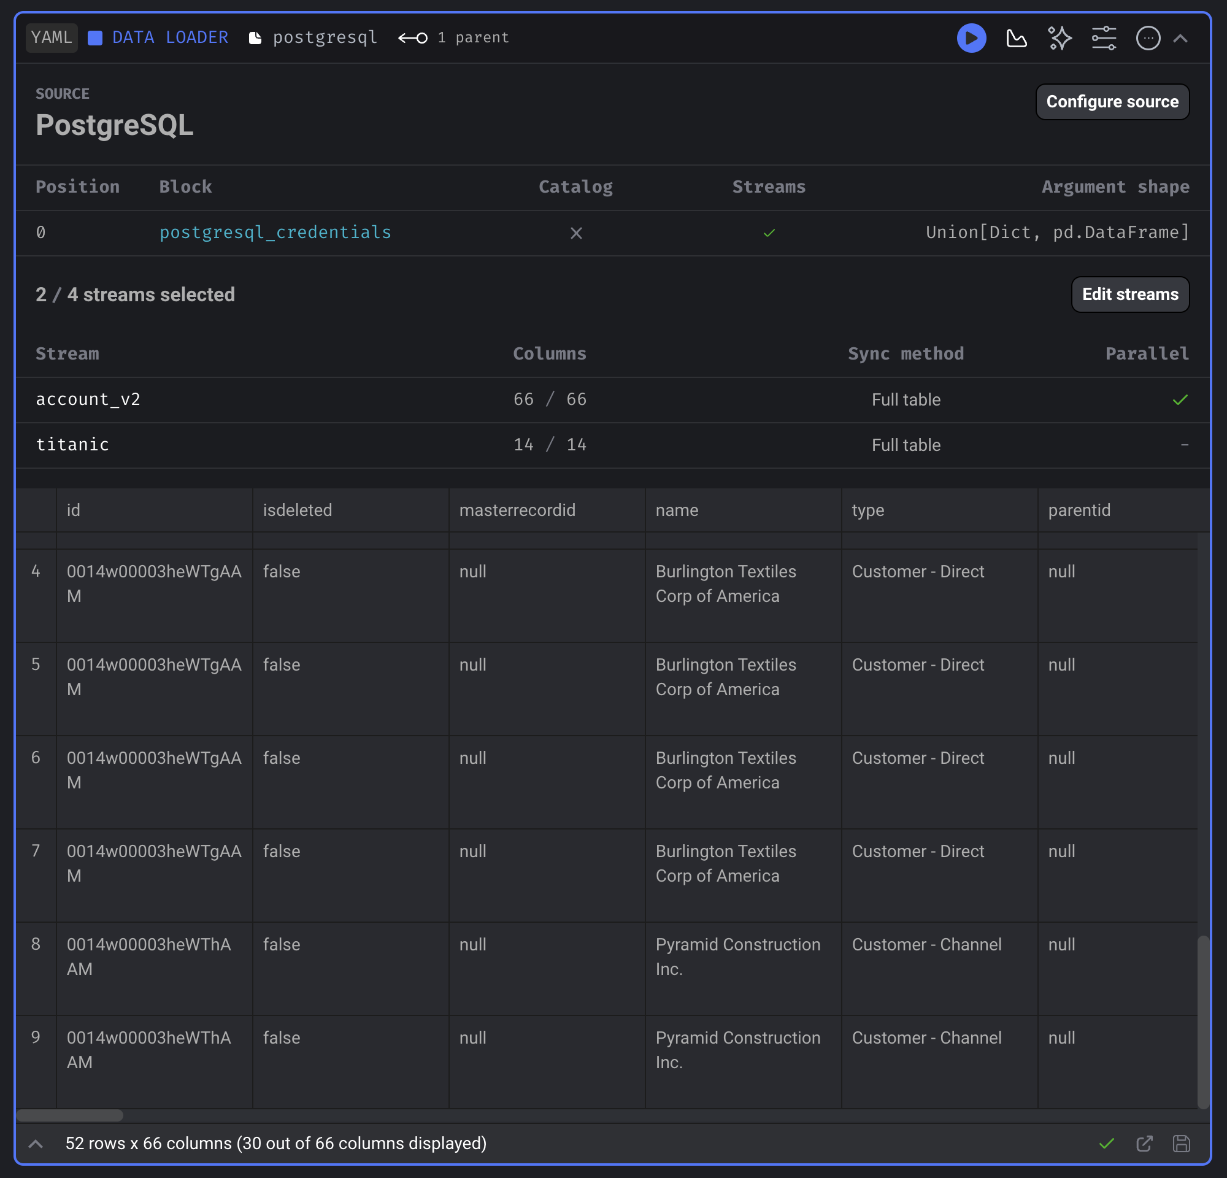This screenshot has height=1178, width=1227.
Task: Run the block with the blue play button
Action: tap(971, 38)
